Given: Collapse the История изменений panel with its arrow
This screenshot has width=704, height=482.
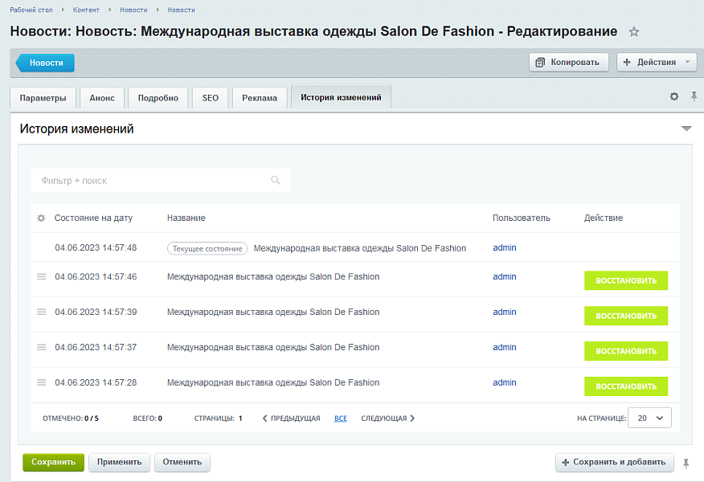Looking at the screenshot, I should click(686, 127).
